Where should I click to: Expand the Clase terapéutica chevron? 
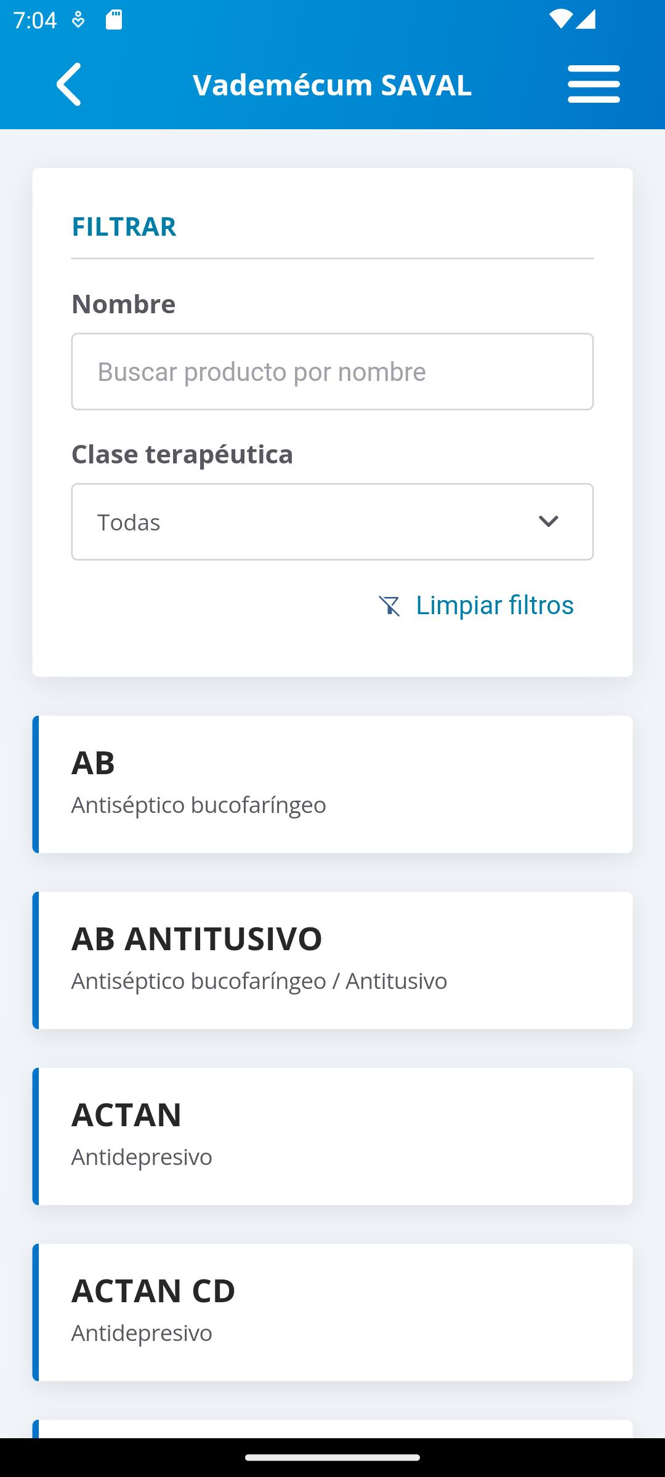(548, 522)
